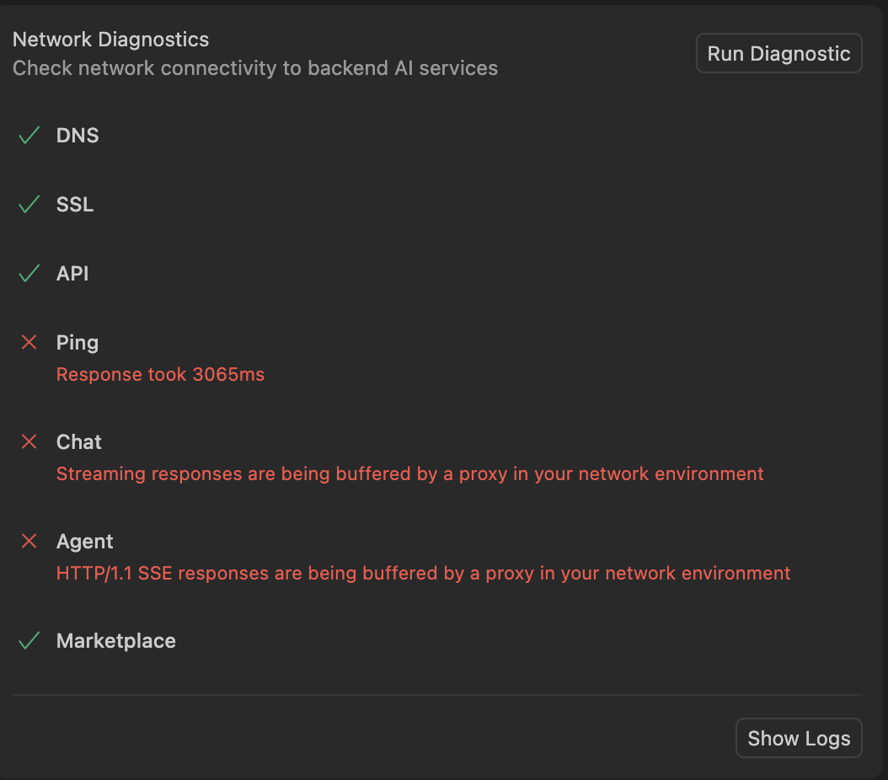
Task: Click the 'Response took 3065ms' error message
Action: pyautogui.click(x=160, y=375)
